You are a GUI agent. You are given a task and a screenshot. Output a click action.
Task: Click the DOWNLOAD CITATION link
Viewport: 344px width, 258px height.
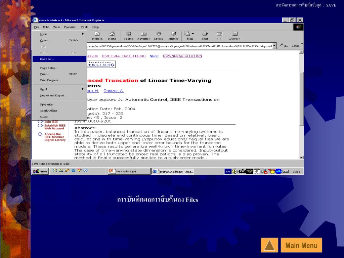pos(182,56)
